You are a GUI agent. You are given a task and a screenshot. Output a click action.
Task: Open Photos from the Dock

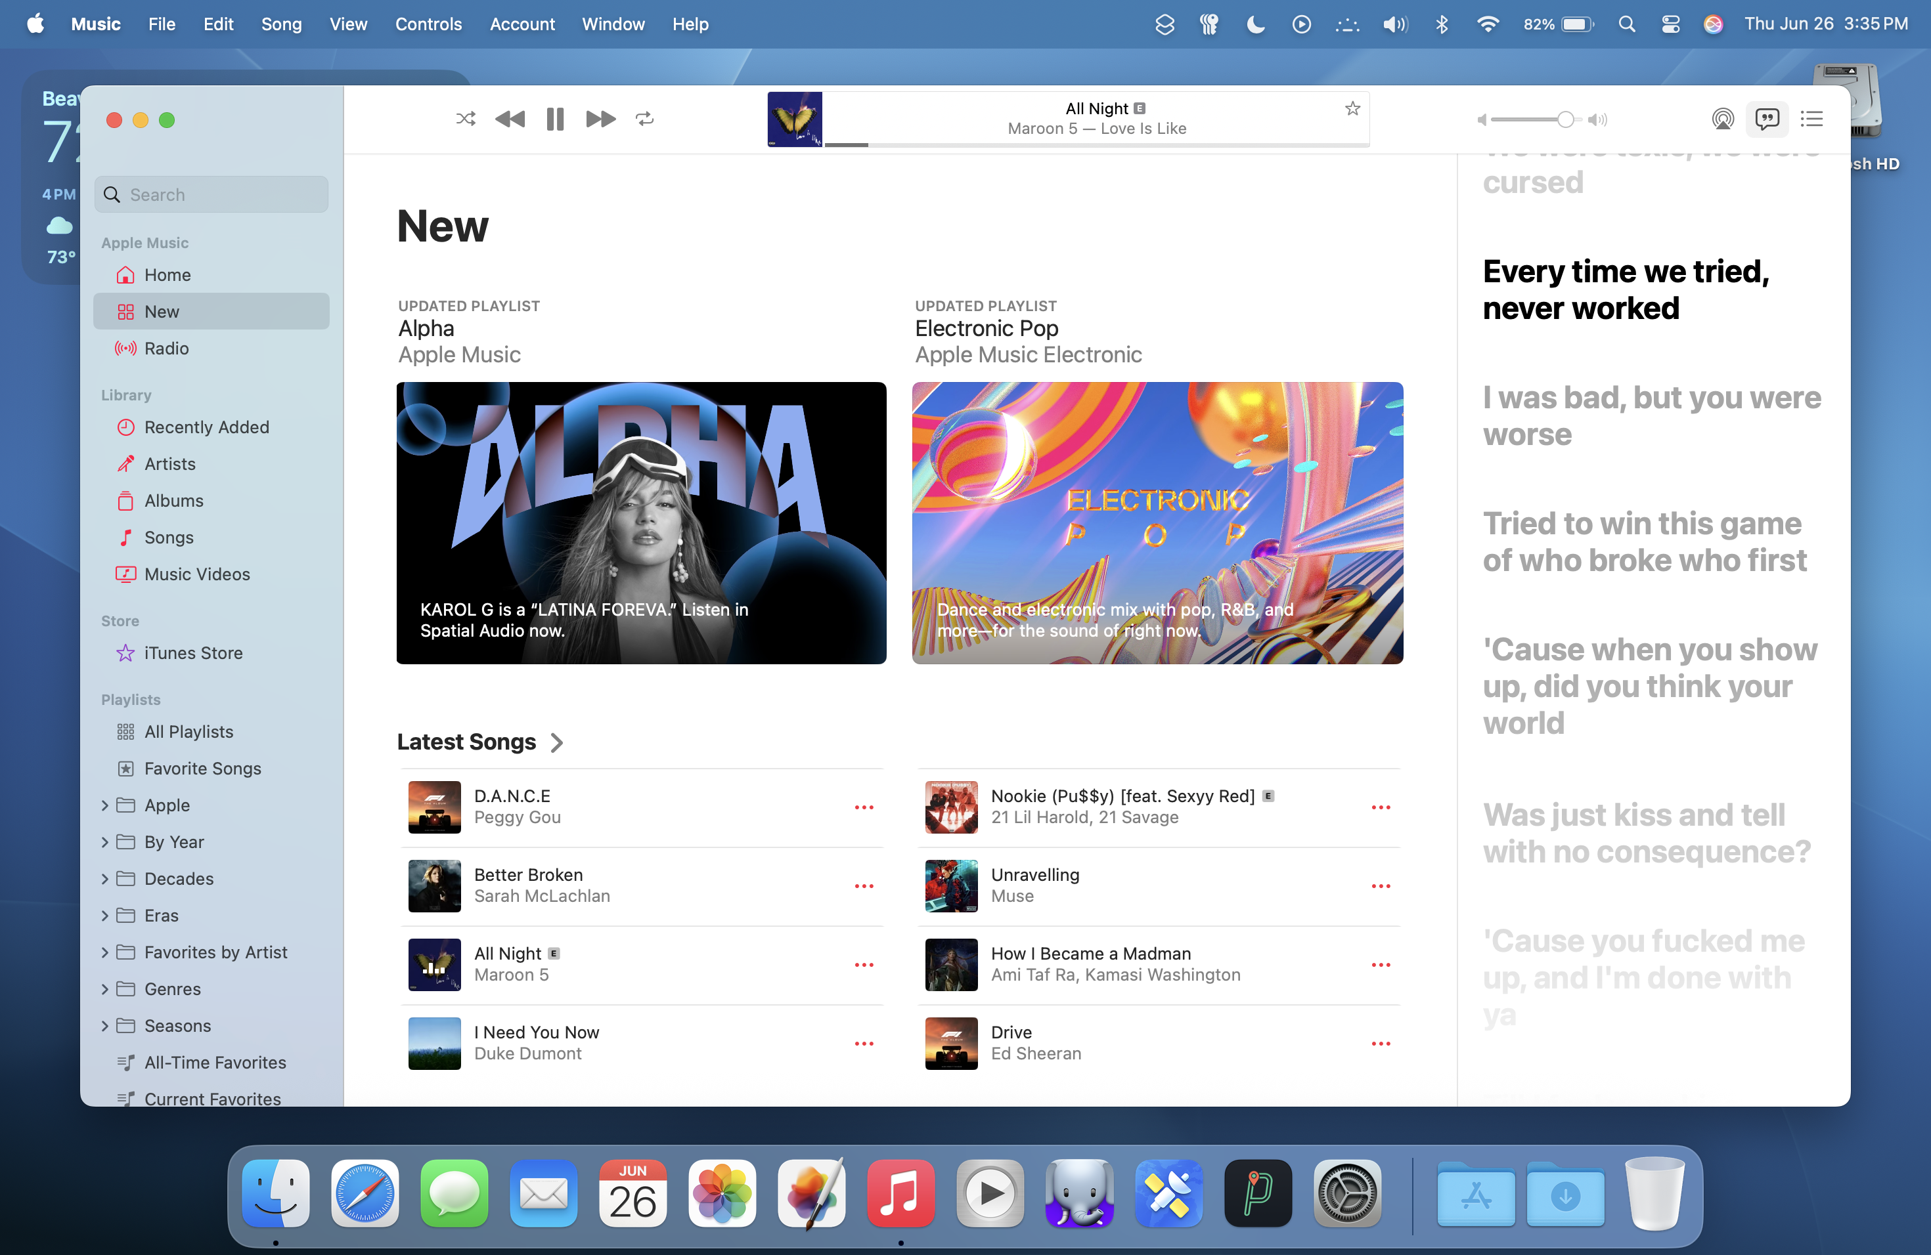[x=722, y=1193]
